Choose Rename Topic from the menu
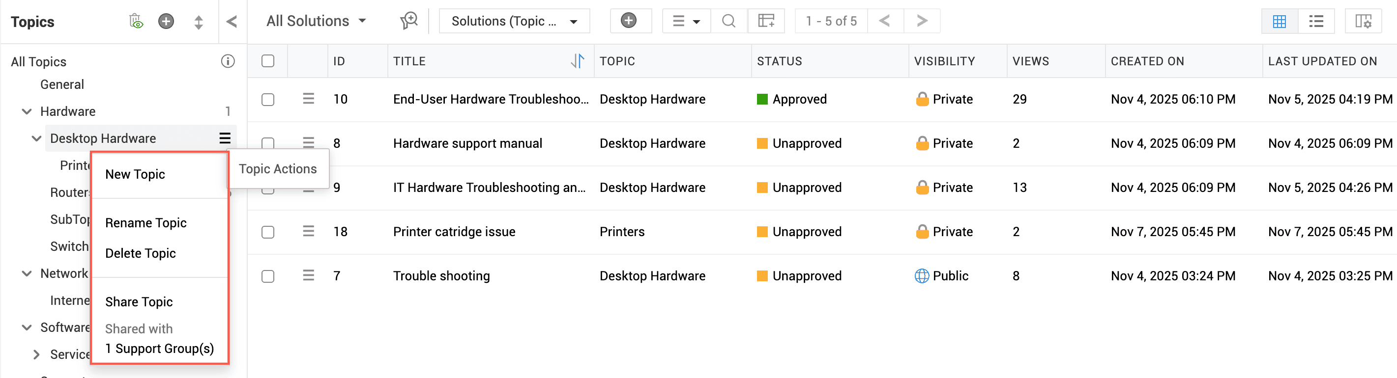The width and height of the screenshot is (1397, 378). pyautogui.click(x=146, y=223)
